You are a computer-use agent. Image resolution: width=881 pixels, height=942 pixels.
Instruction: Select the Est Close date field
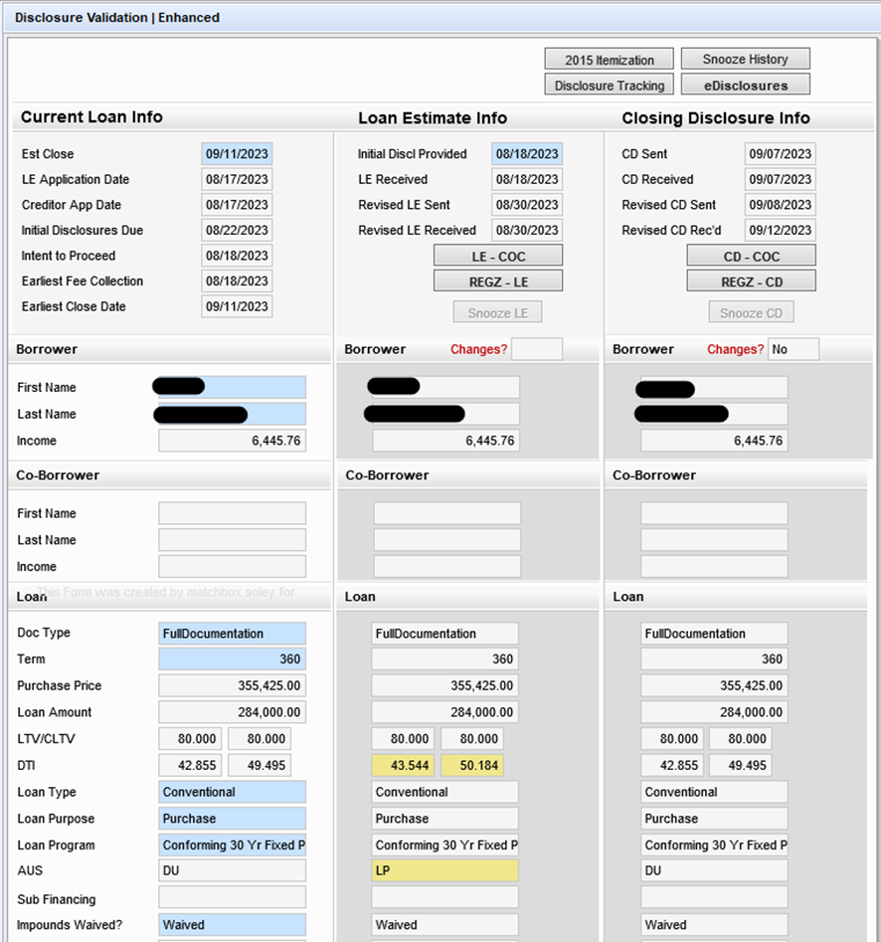[237, 154]
